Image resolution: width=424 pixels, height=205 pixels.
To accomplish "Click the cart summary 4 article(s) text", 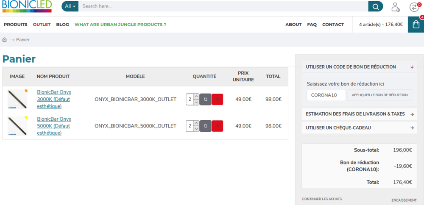I will [x=381, y=25].
